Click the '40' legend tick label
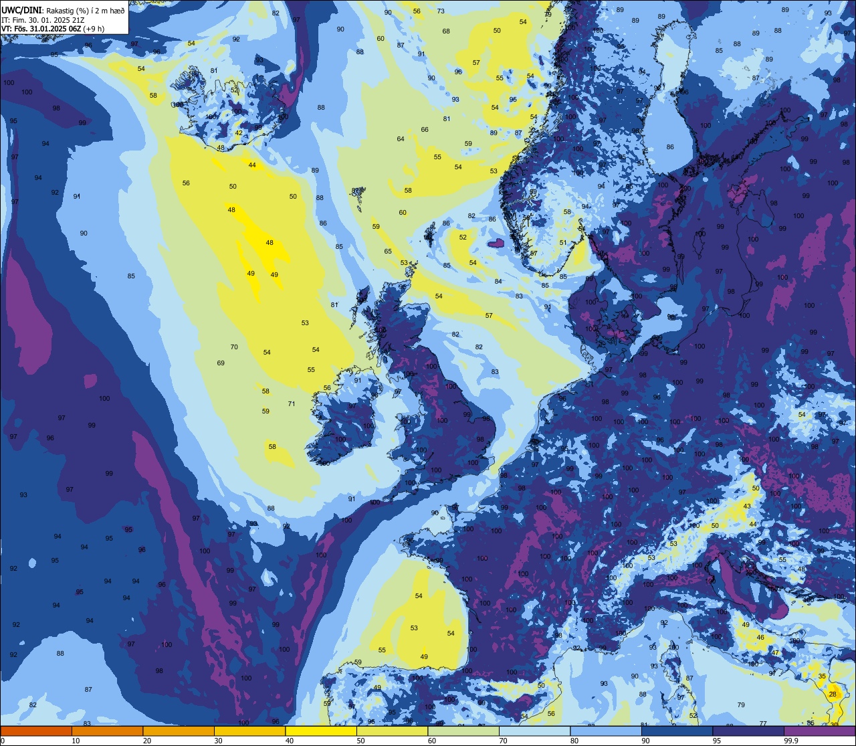Viewport: 856px width, 746px height. (x=290, y=741)
